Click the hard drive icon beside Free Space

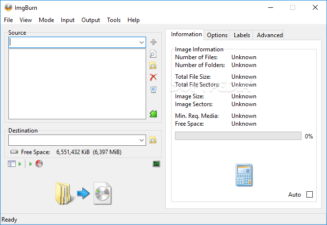(14, 152)
